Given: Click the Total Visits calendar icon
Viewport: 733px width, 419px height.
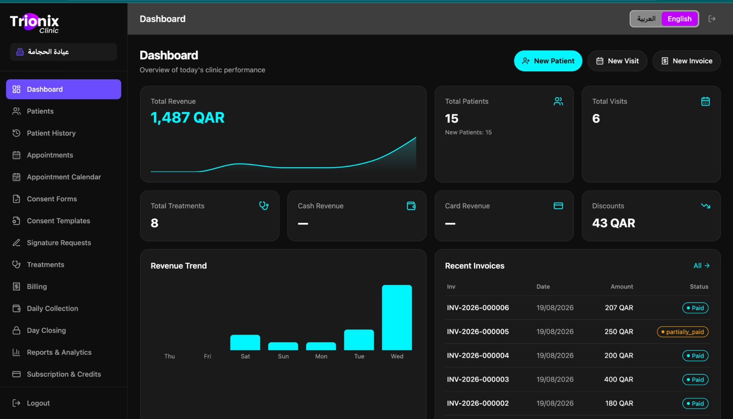Looking at the screenshot, I should coord(706,101).
